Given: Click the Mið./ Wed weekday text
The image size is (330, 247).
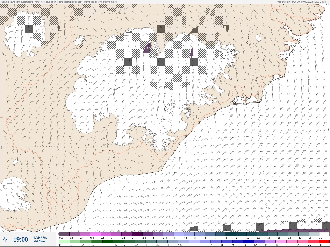Looking at the screenshot, I should click(40, 241).
